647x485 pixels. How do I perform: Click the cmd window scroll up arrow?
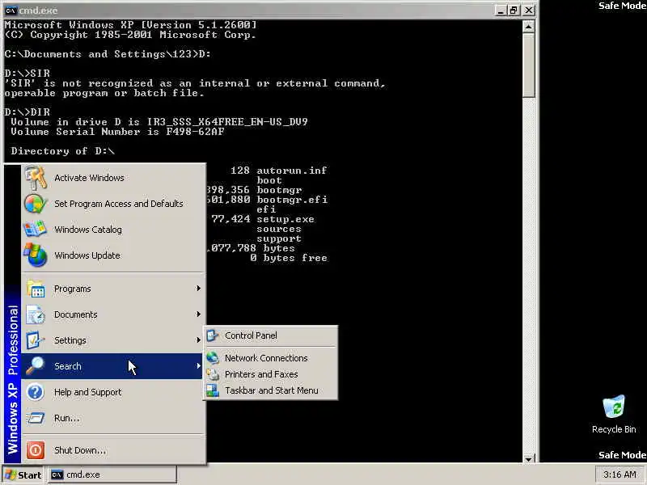[x=529, y=27]
